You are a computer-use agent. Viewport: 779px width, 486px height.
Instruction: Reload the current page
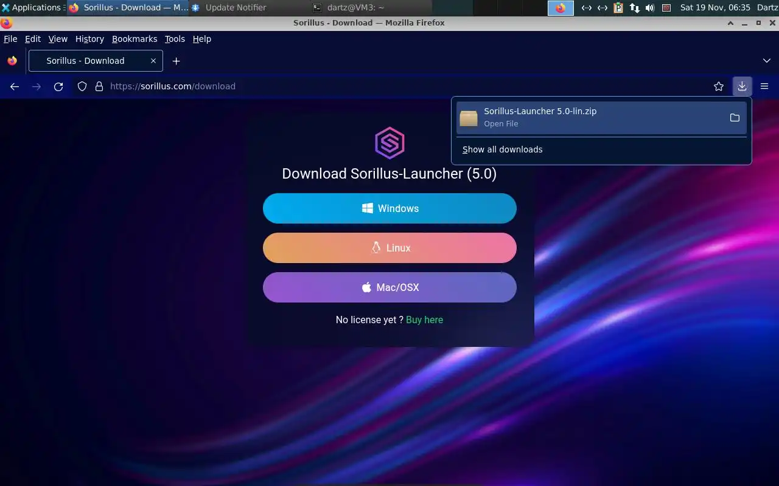coord(58,86)
